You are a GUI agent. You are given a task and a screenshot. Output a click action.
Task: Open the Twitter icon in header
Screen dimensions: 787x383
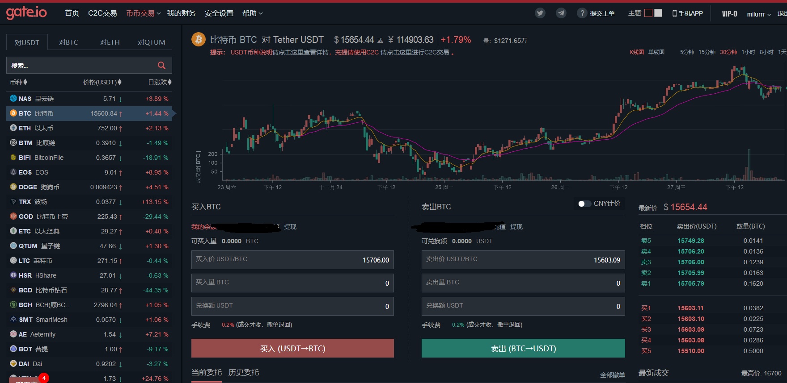pos(540,13)
